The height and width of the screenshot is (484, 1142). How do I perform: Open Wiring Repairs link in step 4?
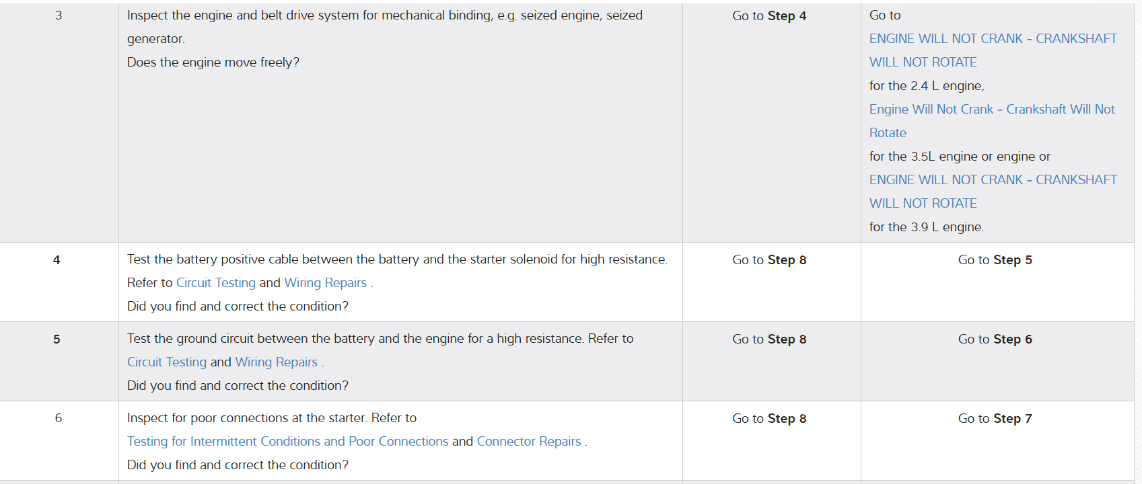tap(325, 283)
